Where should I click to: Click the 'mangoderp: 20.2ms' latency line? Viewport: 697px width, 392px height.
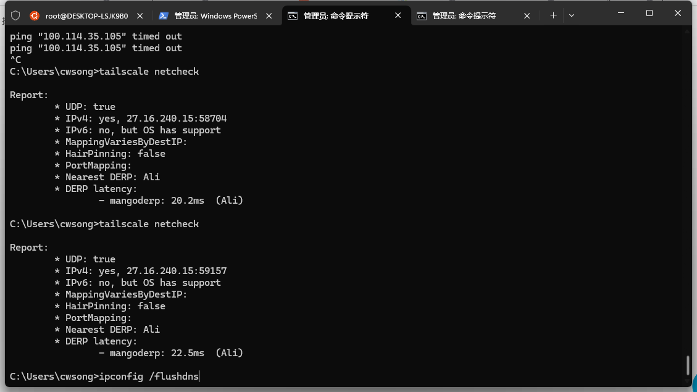[x=170, y=201]
